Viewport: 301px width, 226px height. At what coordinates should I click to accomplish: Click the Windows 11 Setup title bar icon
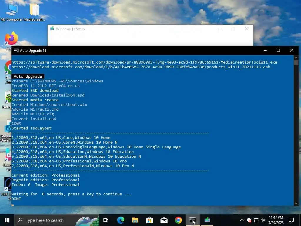click(52, 29)
